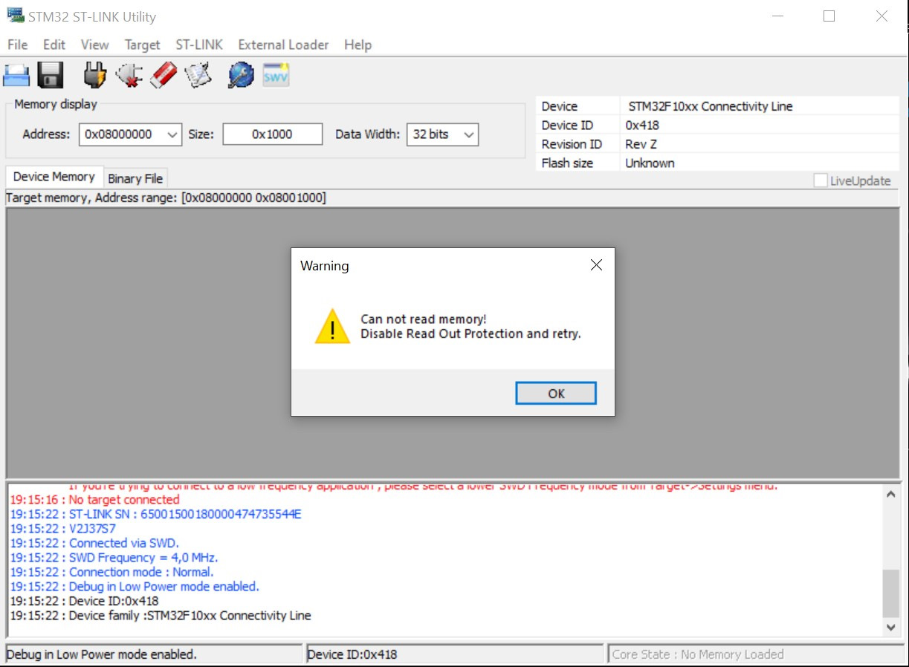This screenshot has width=909, height=667.
Task: Click the Connect to target plug icon
Action: 94,75
